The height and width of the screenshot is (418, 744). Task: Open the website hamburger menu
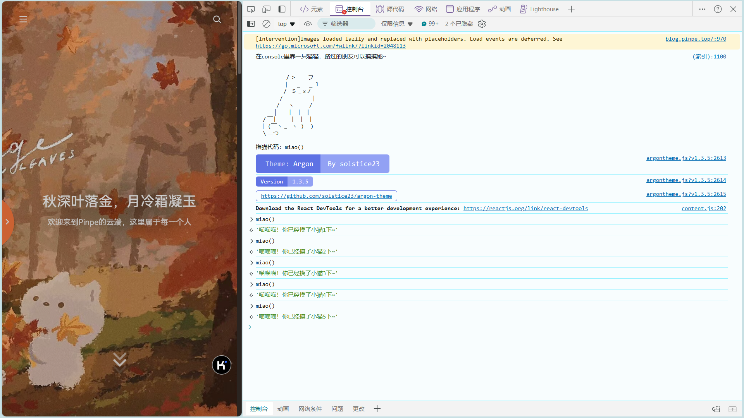(23, 19)
